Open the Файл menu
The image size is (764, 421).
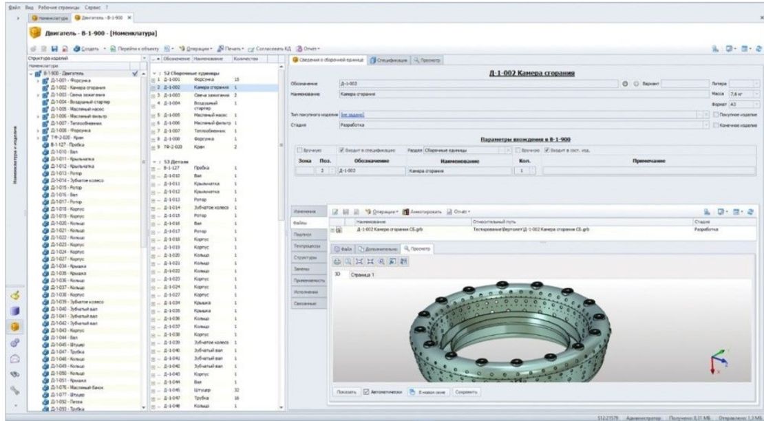point(14,8)
